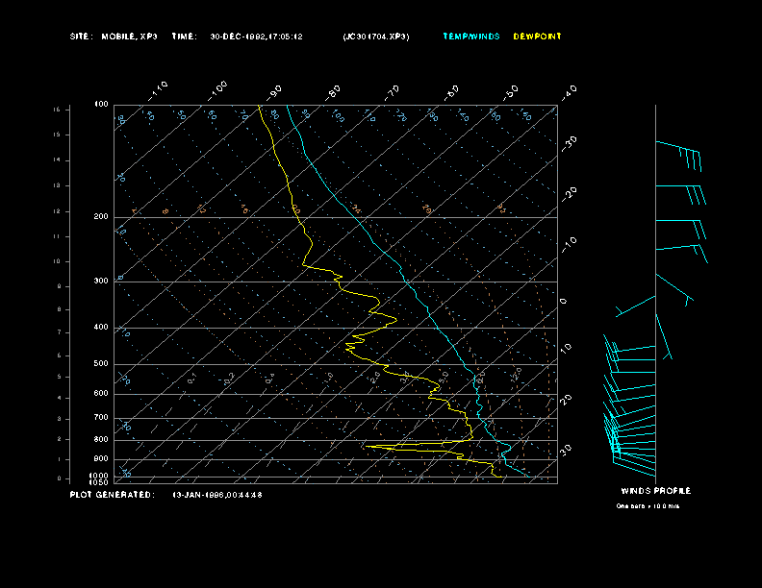Click the -30 label on right axis
The width and height of the screenshot is (762, 588).
point(569,143)
